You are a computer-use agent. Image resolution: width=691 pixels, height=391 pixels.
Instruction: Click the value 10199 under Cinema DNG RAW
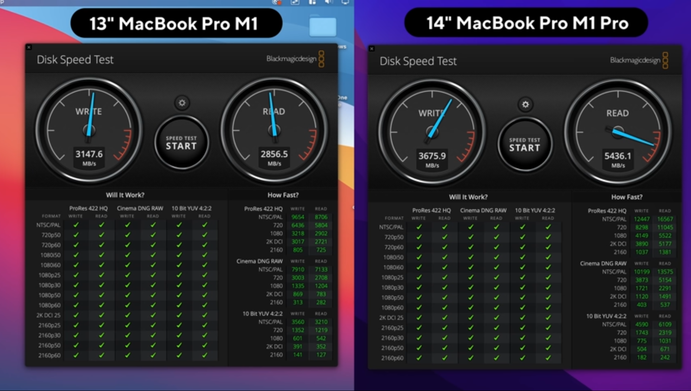(641, 272)
